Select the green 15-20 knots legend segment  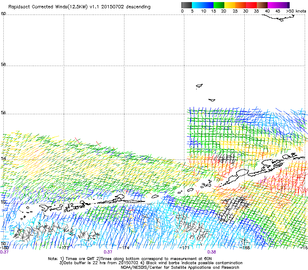219,5
